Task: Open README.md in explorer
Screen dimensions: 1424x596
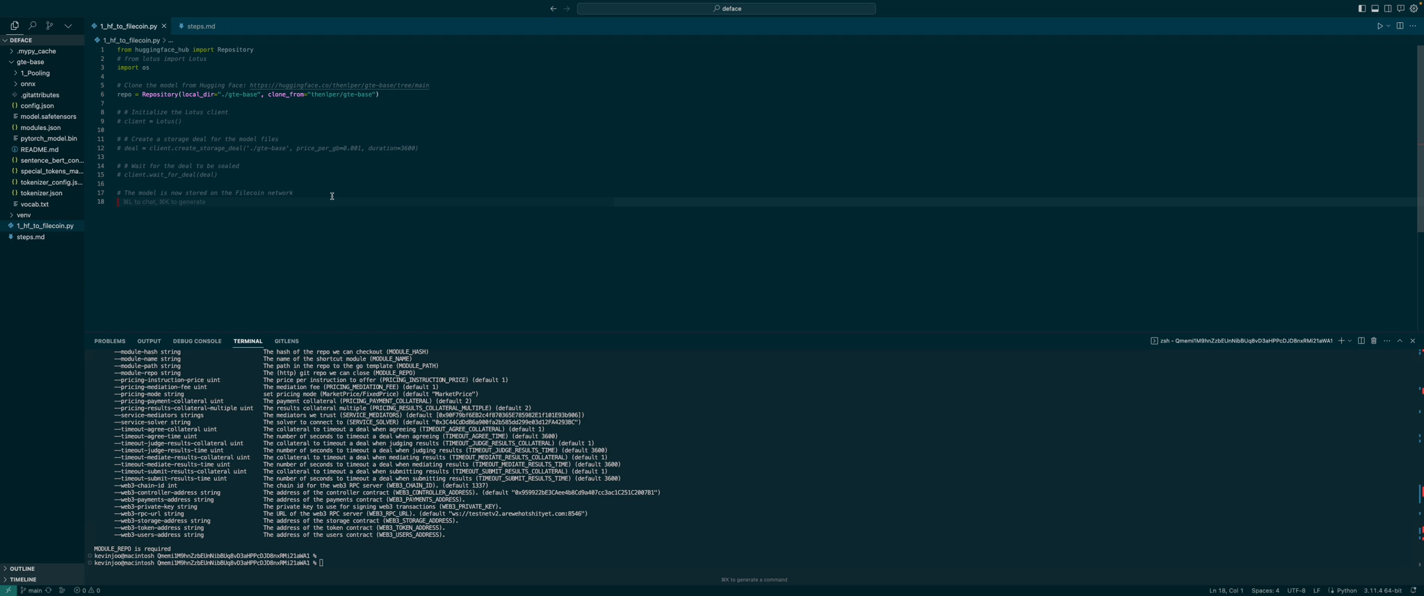Action: [42, 149]
